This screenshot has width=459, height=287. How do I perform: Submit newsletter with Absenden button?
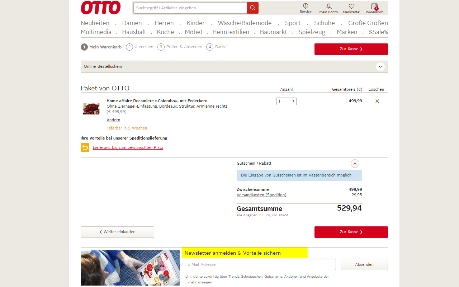point(364,264)
